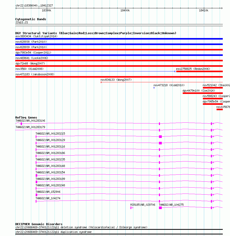Viewport: 230px width, 236px height.
Task: Click the nsv521042 variant label
Action: click(x=216, y=85)
